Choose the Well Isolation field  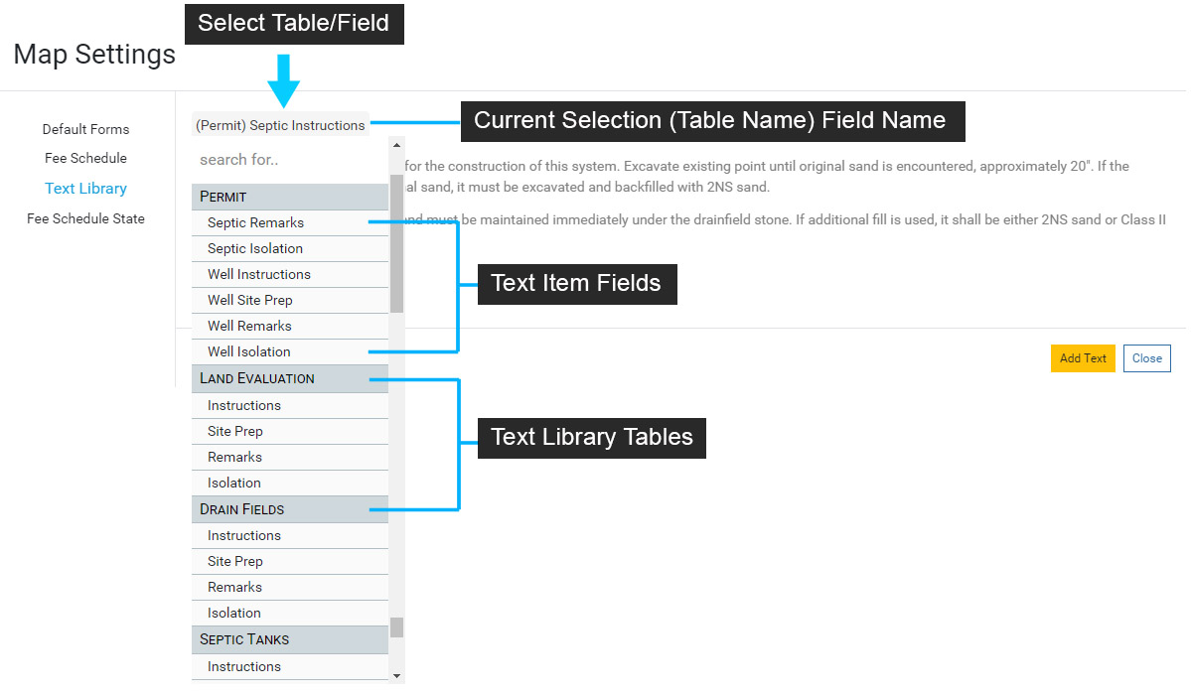[x=249, y=351]
